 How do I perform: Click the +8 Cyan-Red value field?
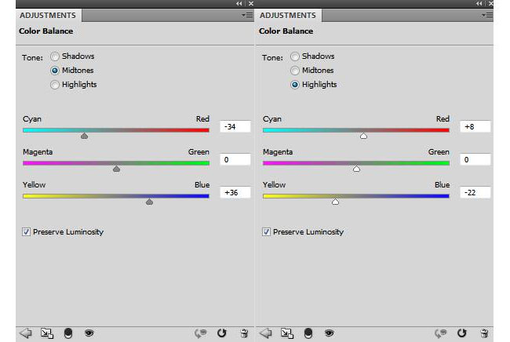click(475, 126)
